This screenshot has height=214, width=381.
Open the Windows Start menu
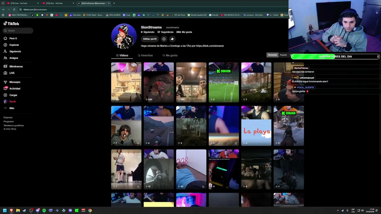pos(5,211)
